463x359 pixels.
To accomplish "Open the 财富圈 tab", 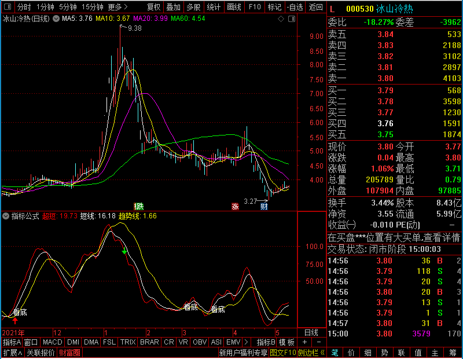I will 69,353.
